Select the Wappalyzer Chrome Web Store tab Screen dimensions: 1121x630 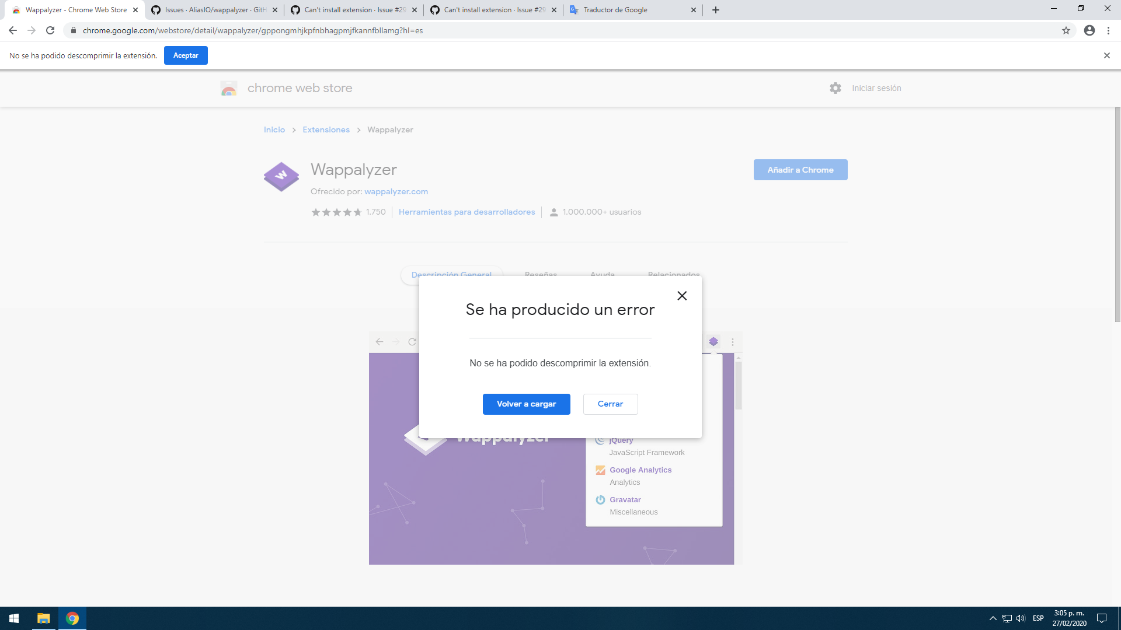[x=75, y=10]
